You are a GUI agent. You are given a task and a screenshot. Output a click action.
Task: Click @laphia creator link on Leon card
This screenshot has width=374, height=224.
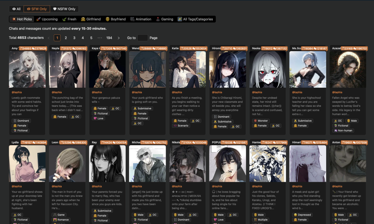[57, 186]
